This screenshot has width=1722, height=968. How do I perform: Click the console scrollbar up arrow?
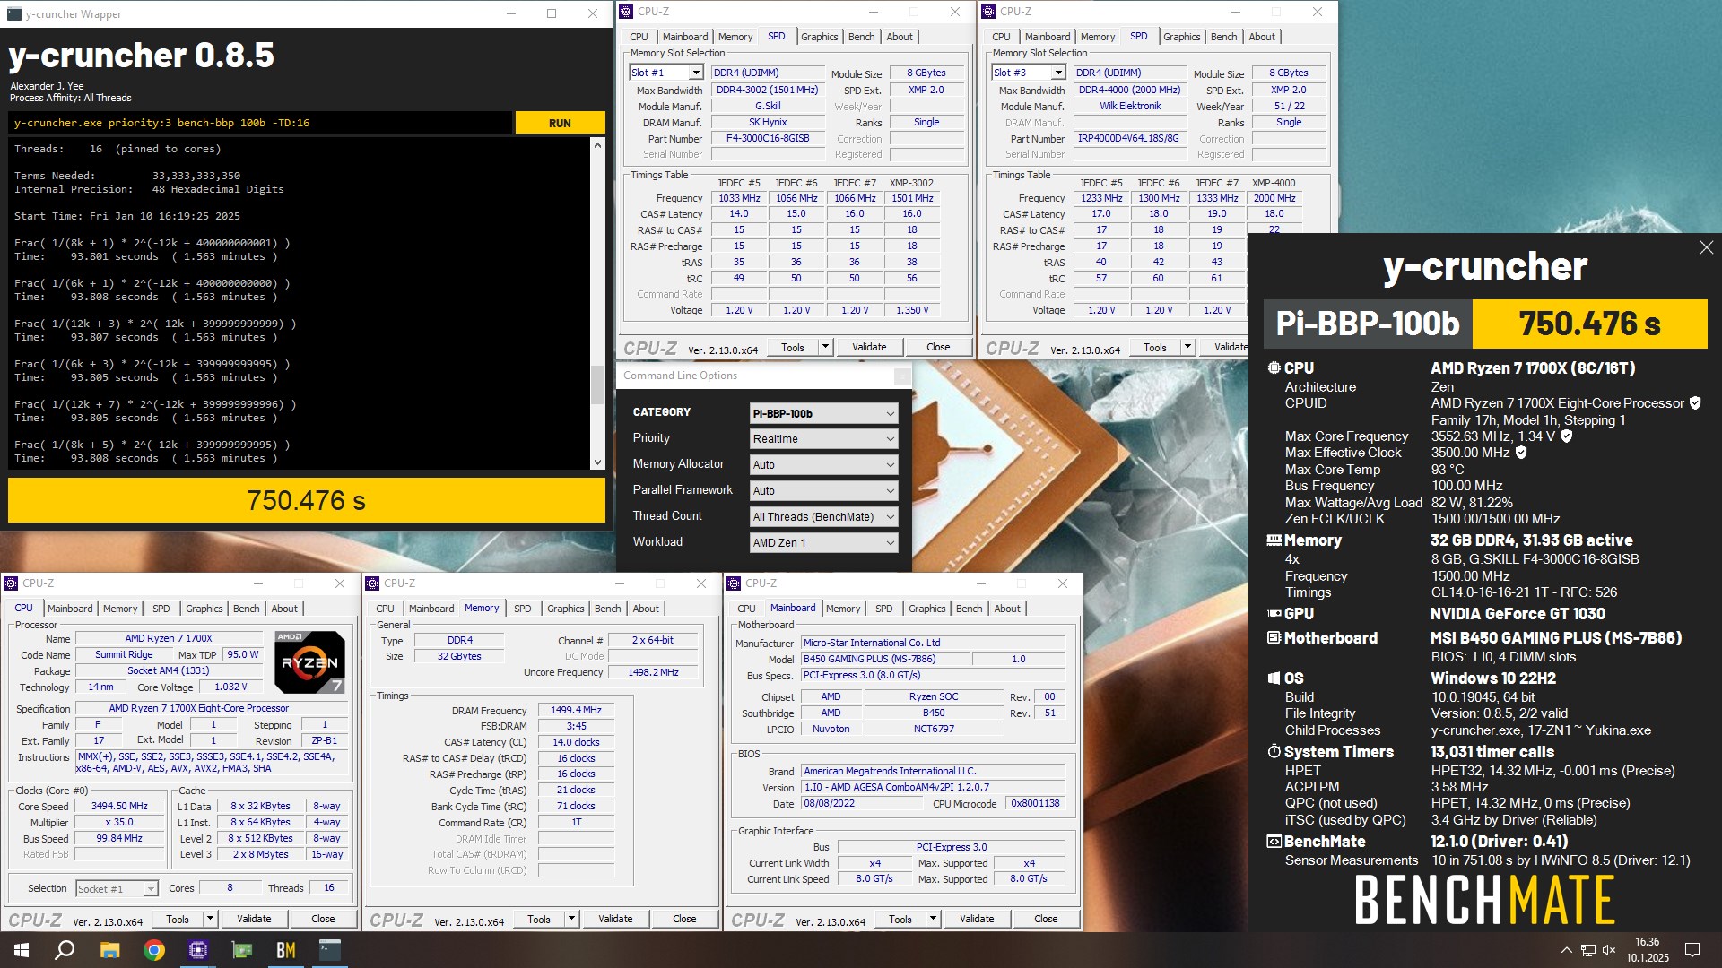(598, 144)
